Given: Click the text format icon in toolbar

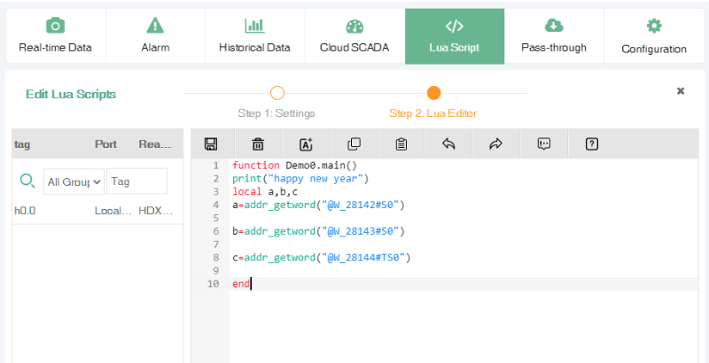Looking at the screenshot, I should tap(307, 144).
